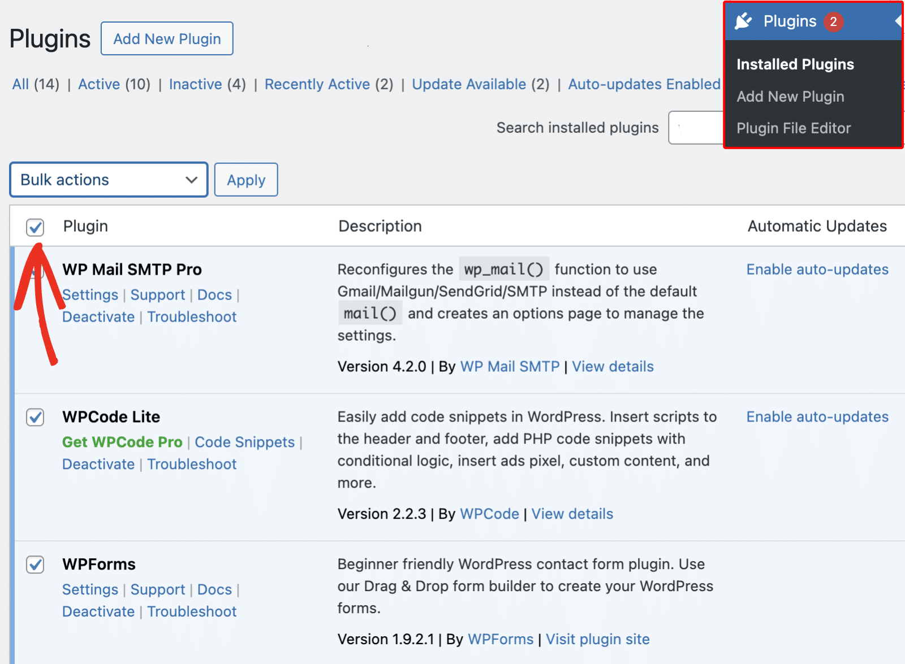Click the Version 1.9.2.1 text
Screen dimensions: 905x664
(386, 640)
